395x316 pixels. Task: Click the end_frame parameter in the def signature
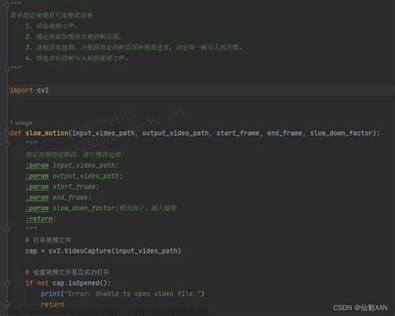(x=285, y=133)
